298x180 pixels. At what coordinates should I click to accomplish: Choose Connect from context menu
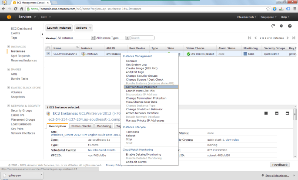click(x=131, y=61)
